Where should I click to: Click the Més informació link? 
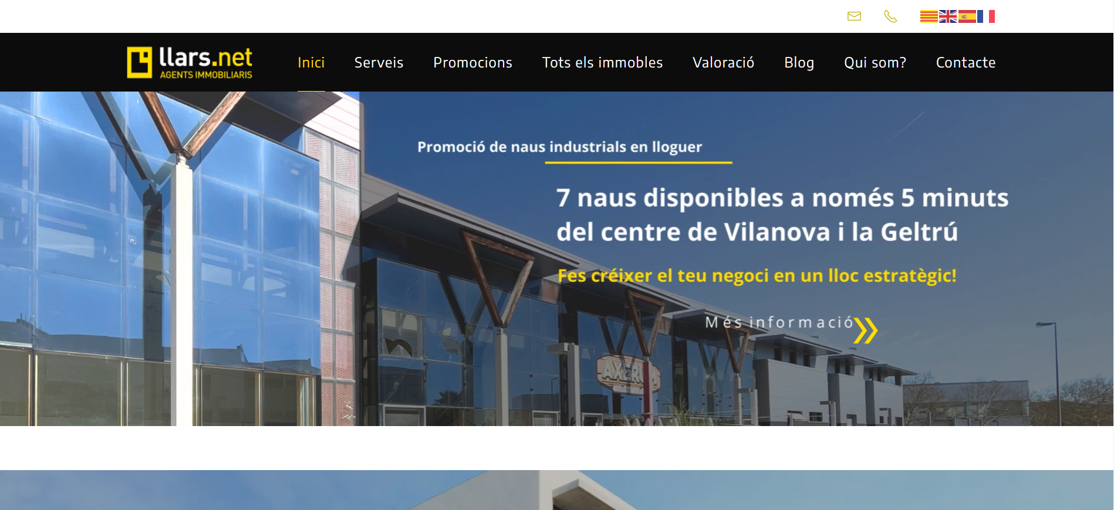[779, 322]
